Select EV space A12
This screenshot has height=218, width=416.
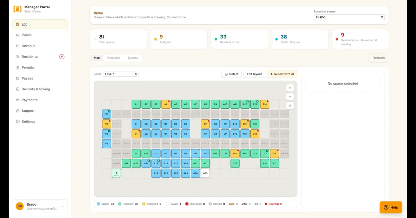click(x=245, y=104)
